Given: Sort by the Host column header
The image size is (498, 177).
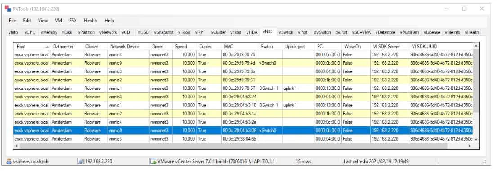Looking at the screenshot, I should tap(32, 46).
